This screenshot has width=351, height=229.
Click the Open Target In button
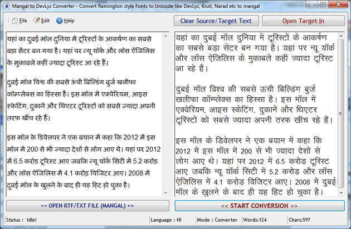pyautogui.click(x=303, y=21)
